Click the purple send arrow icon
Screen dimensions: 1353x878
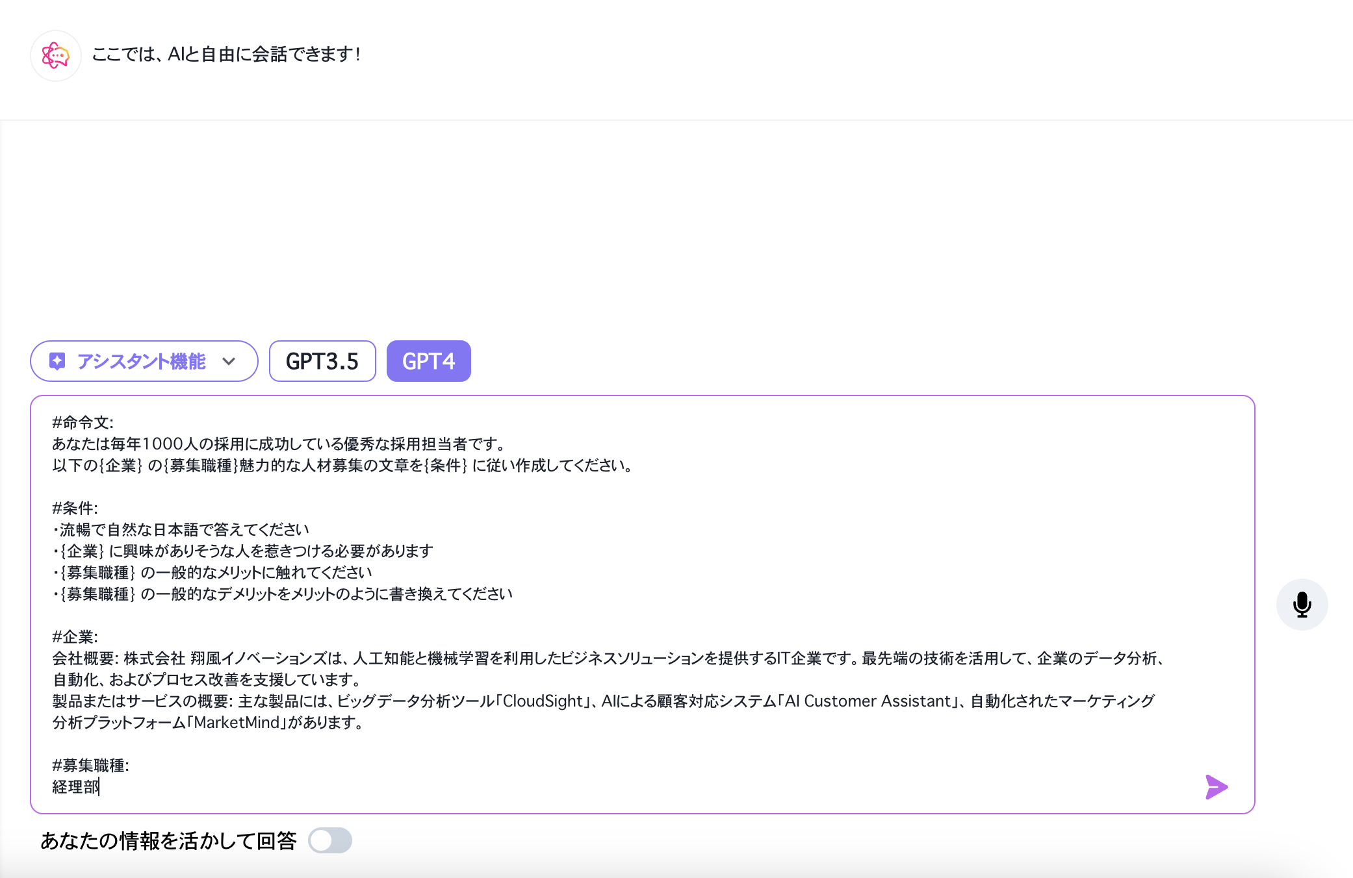[x=1216, y=787]
